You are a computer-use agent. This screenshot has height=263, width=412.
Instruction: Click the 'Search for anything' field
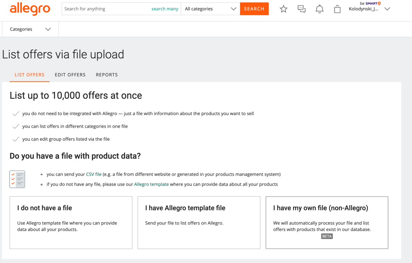pos(105,9)
